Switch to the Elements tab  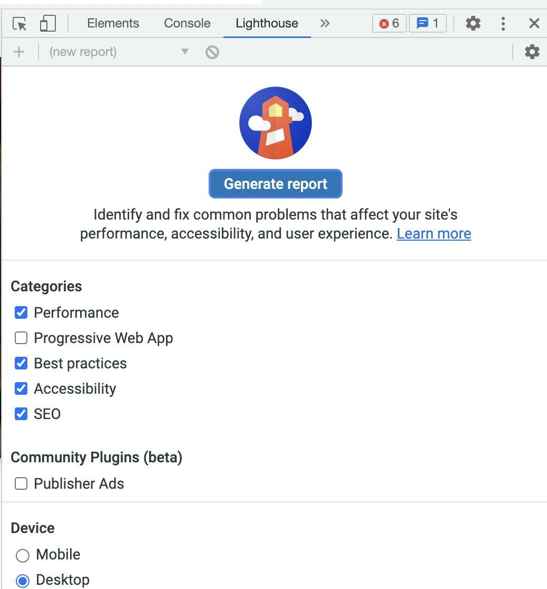[113, 23]
